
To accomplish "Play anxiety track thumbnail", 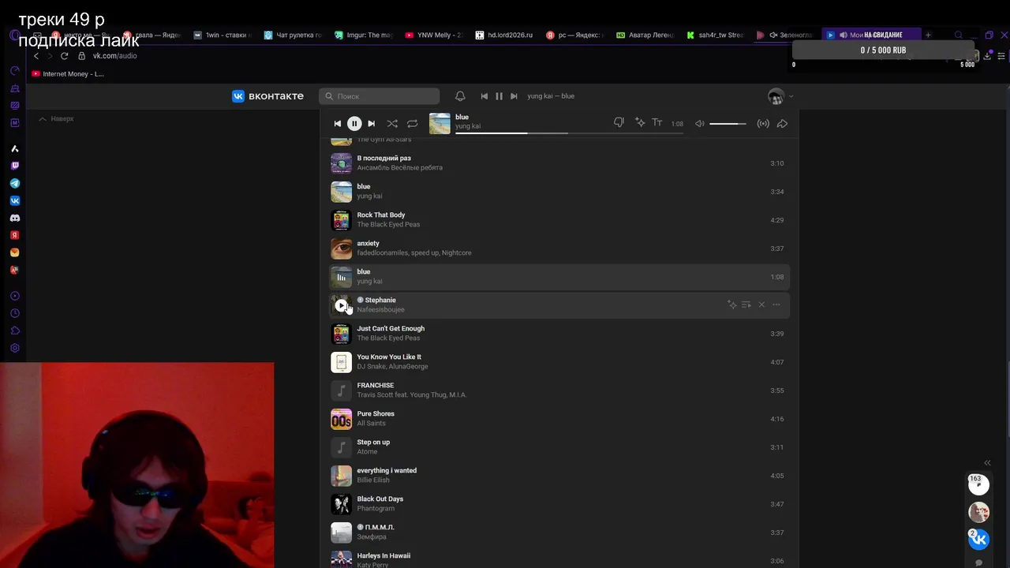I will (x=341, y=248).
